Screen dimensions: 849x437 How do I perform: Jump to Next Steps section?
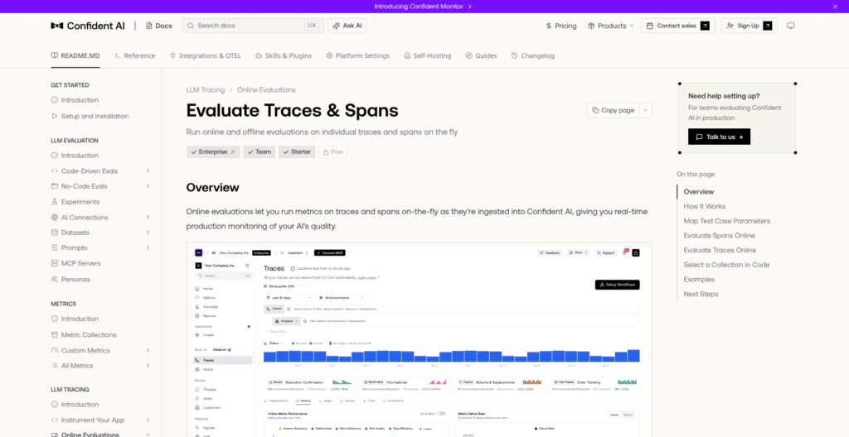[x=701, y=294]
